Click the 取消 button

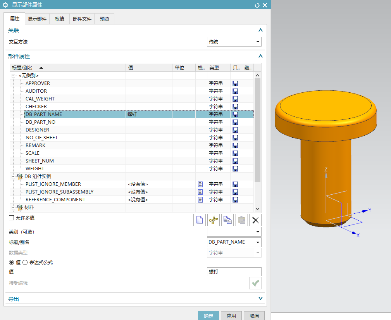[x=254, y=316]
